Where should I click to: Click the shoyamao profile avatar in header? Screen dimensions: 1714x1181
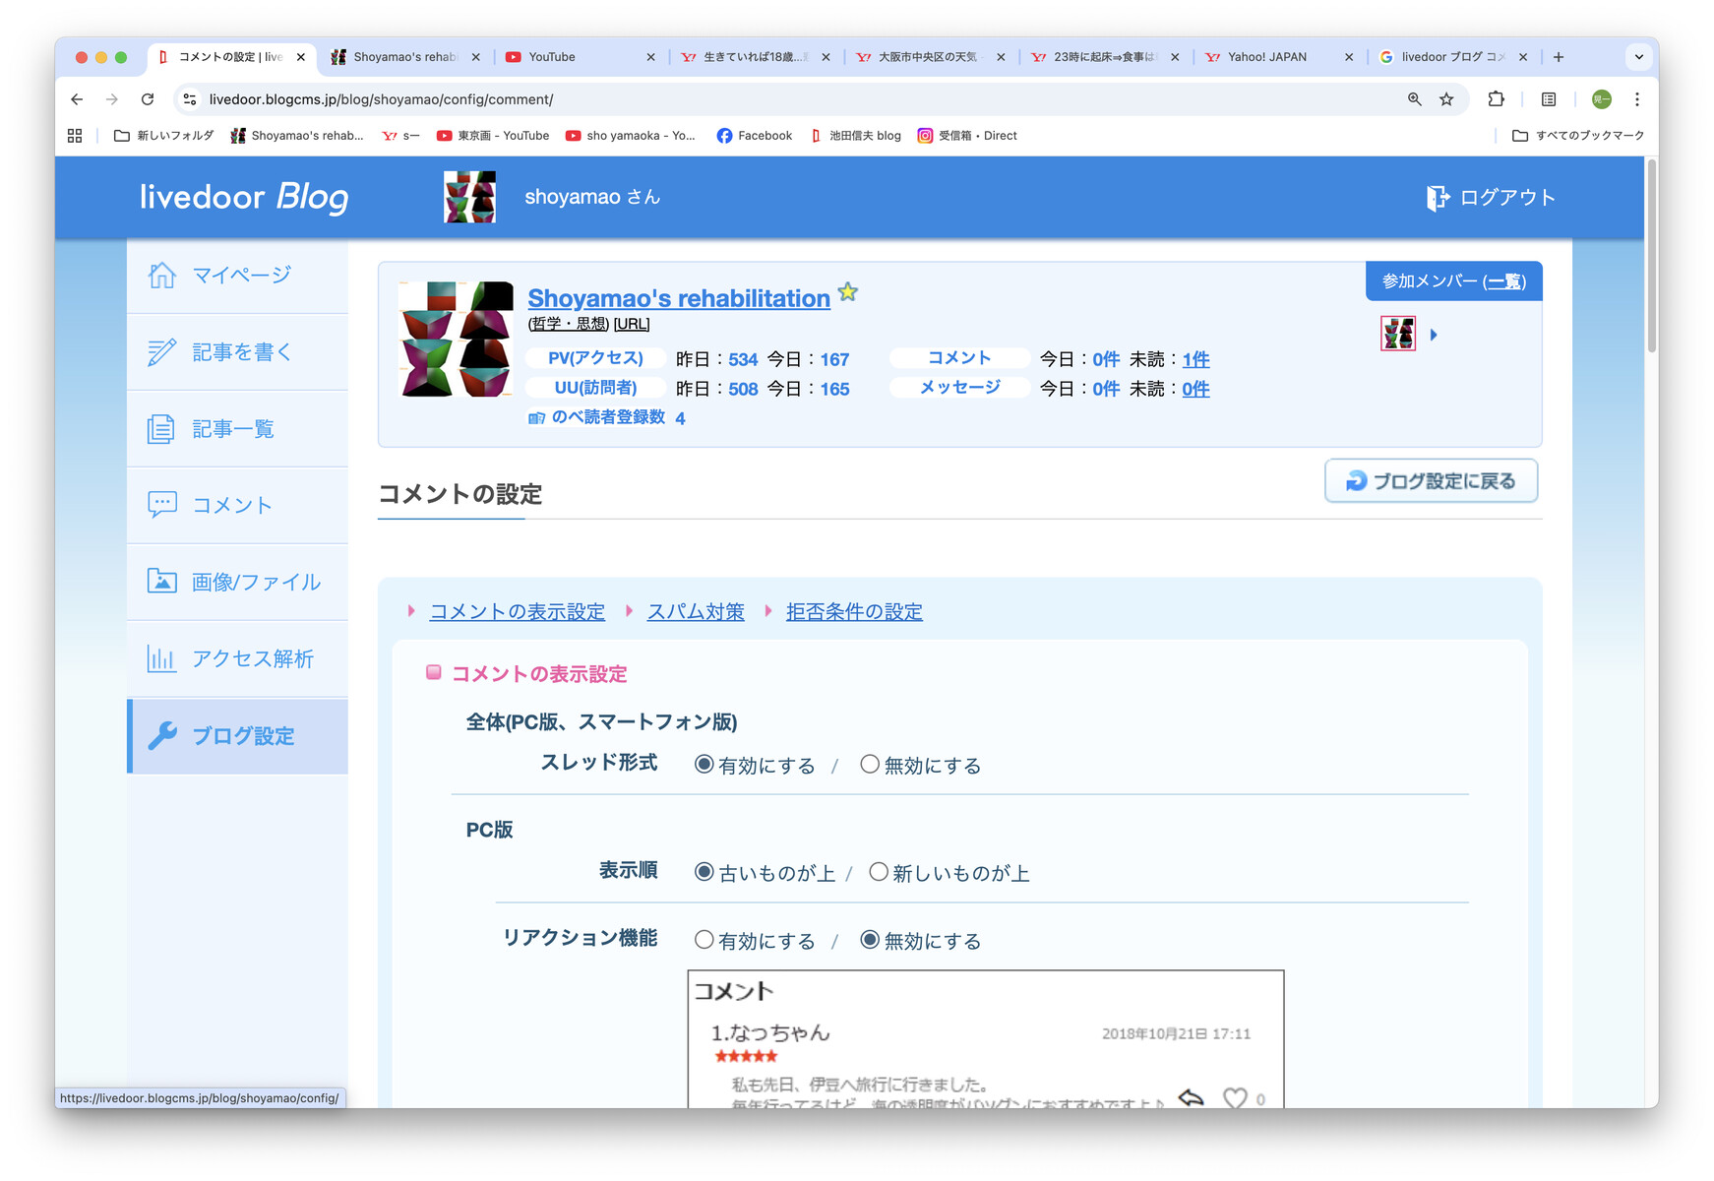pos(469,197)
